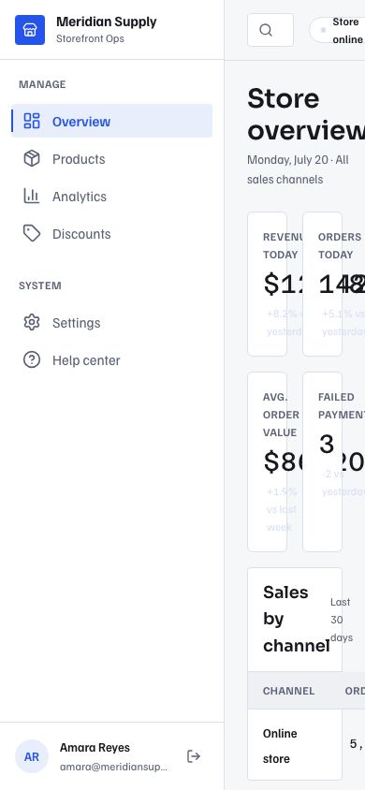Viewport: 365px width, 790px height.
Task: Click the Meridian Supply brand name
Action: coord(107,22)
